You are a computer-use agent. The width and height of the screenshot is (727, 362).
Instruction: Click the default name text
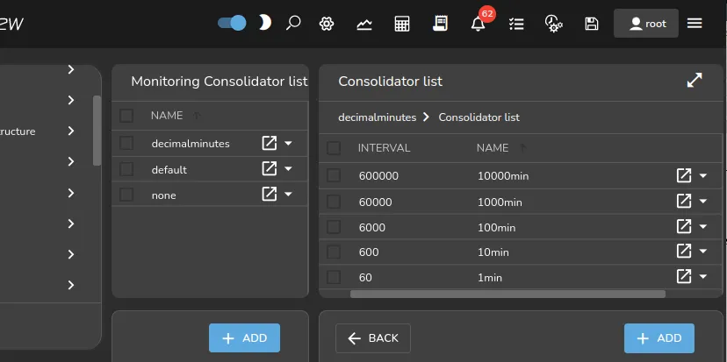coord(169,170)
